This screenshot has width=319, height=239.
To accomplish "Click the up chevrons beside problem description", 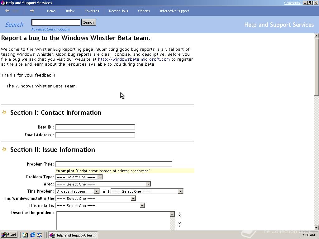I will [x=180, y=215].
